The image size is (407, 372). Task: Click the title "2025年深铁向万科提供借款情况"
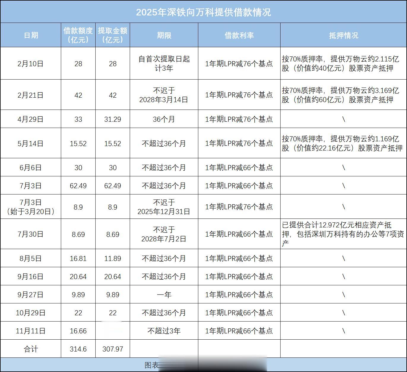(203, 12)
